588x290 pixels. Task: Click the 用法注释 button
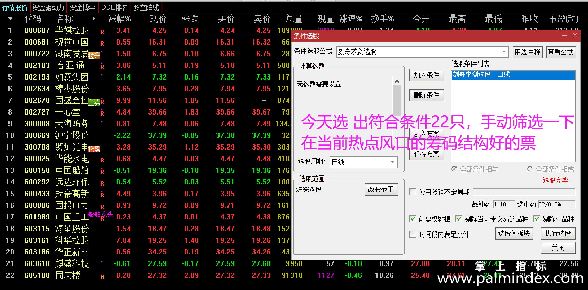tap(527, 52)
